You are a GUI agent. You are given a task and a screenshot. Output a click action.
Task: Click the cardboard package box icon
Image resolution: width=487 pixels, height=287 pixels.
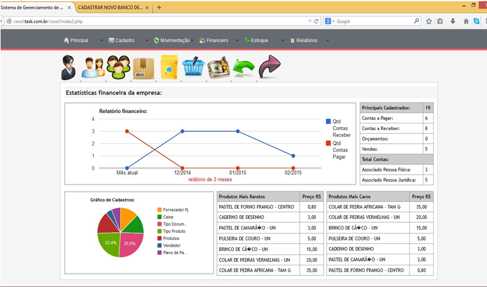tap(143, 67)
